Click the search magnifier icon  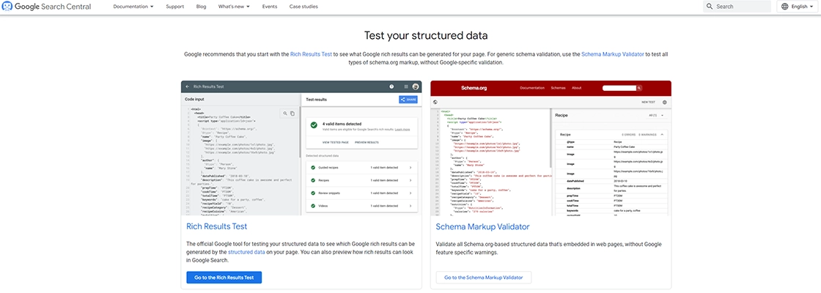click(x=710, y=7)
